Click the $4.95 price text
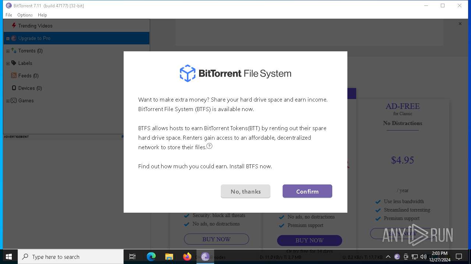The image size is (471, 264). 403,160
